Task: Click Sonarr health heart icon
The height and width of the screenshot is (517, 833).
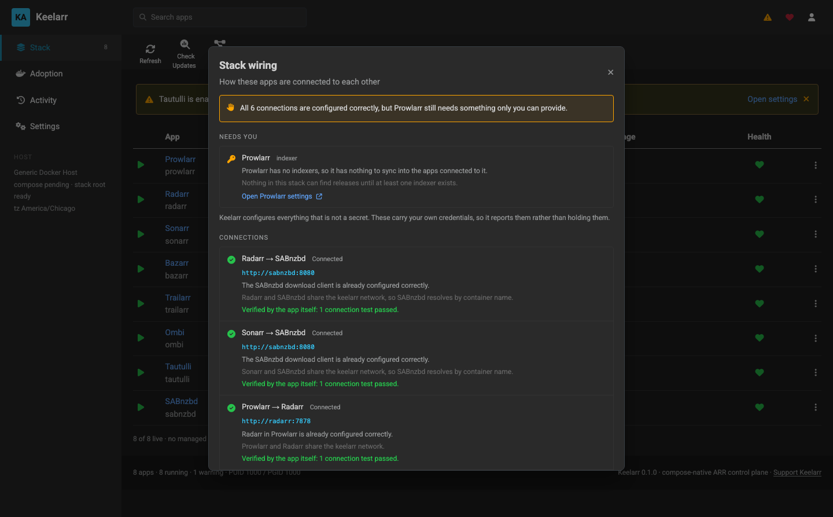Action: pos(760,234)
